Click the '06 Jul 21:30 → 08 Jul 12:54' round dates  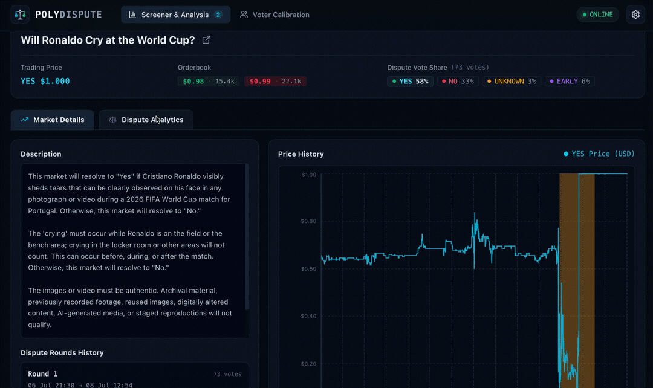click(80, 385)
